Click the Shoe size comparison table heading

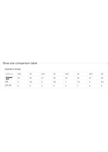click(x=20, y=63)
